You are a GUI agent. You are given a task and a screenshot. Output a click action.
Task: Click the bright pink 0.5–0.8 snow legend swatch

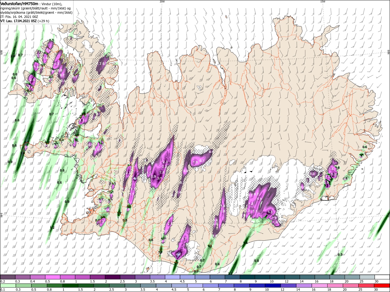coord(53,277)
